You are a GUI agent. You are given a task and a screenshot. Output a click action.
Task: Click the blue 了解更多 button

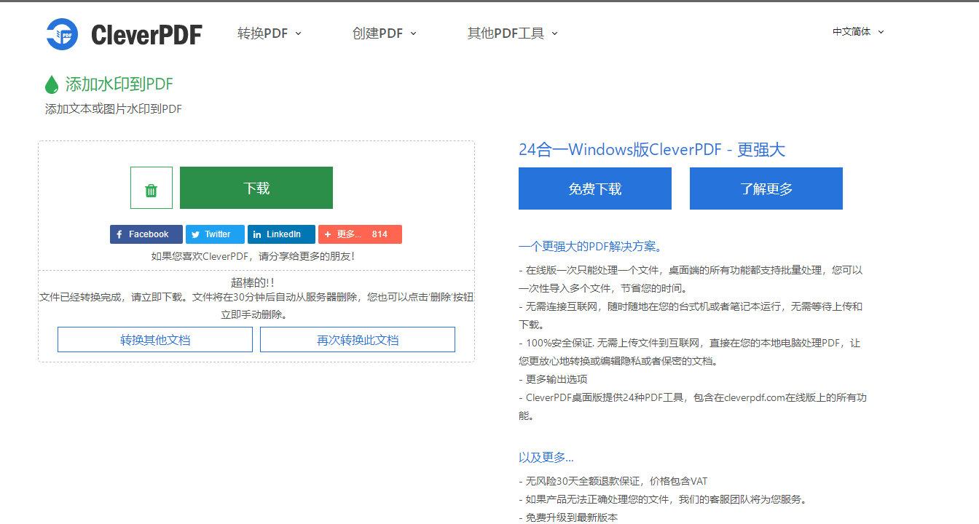[x=766, y=188]
